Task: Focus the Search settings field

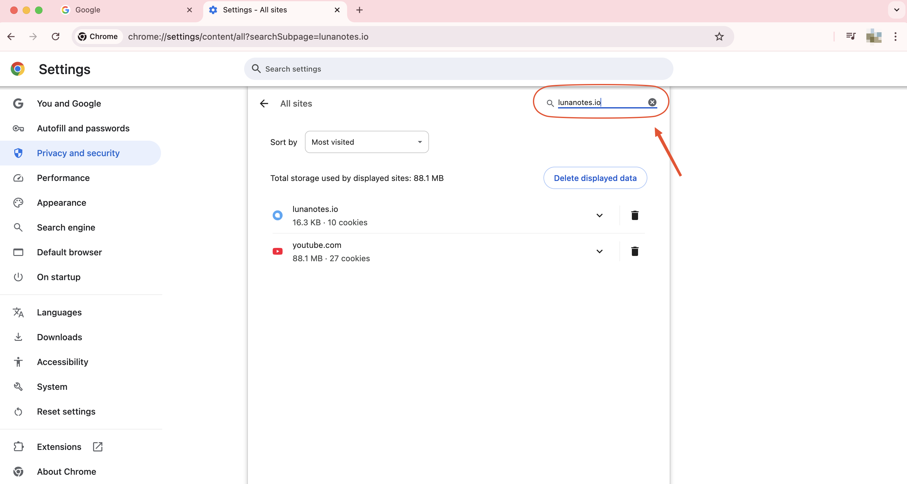Action: tap(458, 69)
